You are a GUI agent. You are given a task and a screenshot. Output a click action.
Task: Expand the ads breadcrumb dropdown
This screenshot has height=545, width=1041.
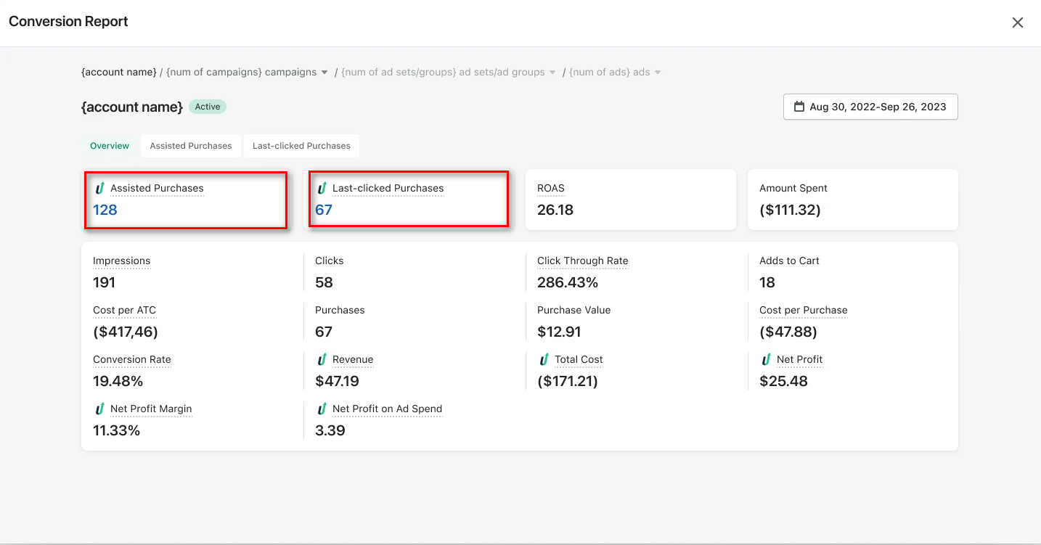click(x=658, y=72)
